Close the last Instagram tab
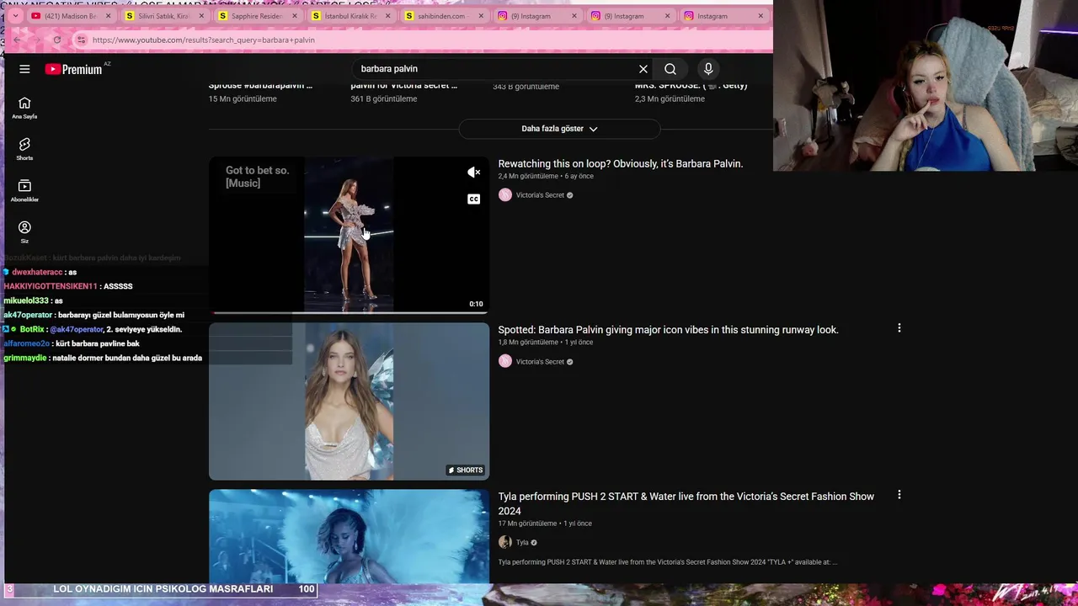The image size is (1078, 606). [x=760, y=16]
